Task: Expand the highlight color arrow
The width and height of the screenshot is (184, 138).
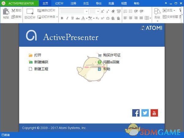Action: tap(94, 18)
